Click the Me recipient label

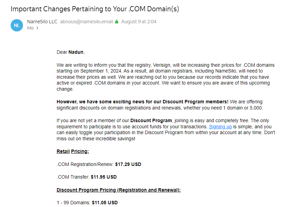pyautogui.click(x=31, y=28)
